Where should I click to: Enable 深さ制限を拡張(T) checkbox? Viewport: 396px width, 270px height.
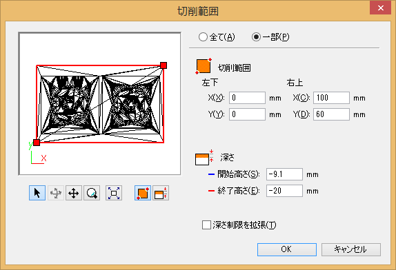206,225
